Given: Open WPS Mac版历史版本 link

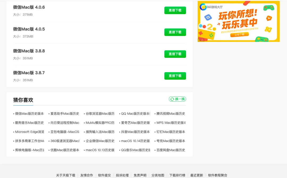Looking at the screenshot, I should click(171, 123).
